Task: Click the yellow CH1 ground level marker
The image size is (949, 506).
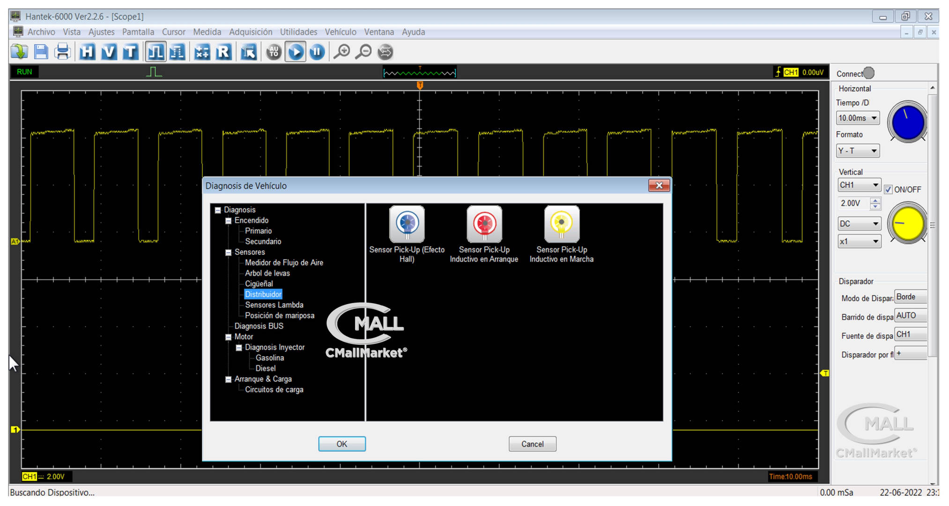Action: coord(15,430)
